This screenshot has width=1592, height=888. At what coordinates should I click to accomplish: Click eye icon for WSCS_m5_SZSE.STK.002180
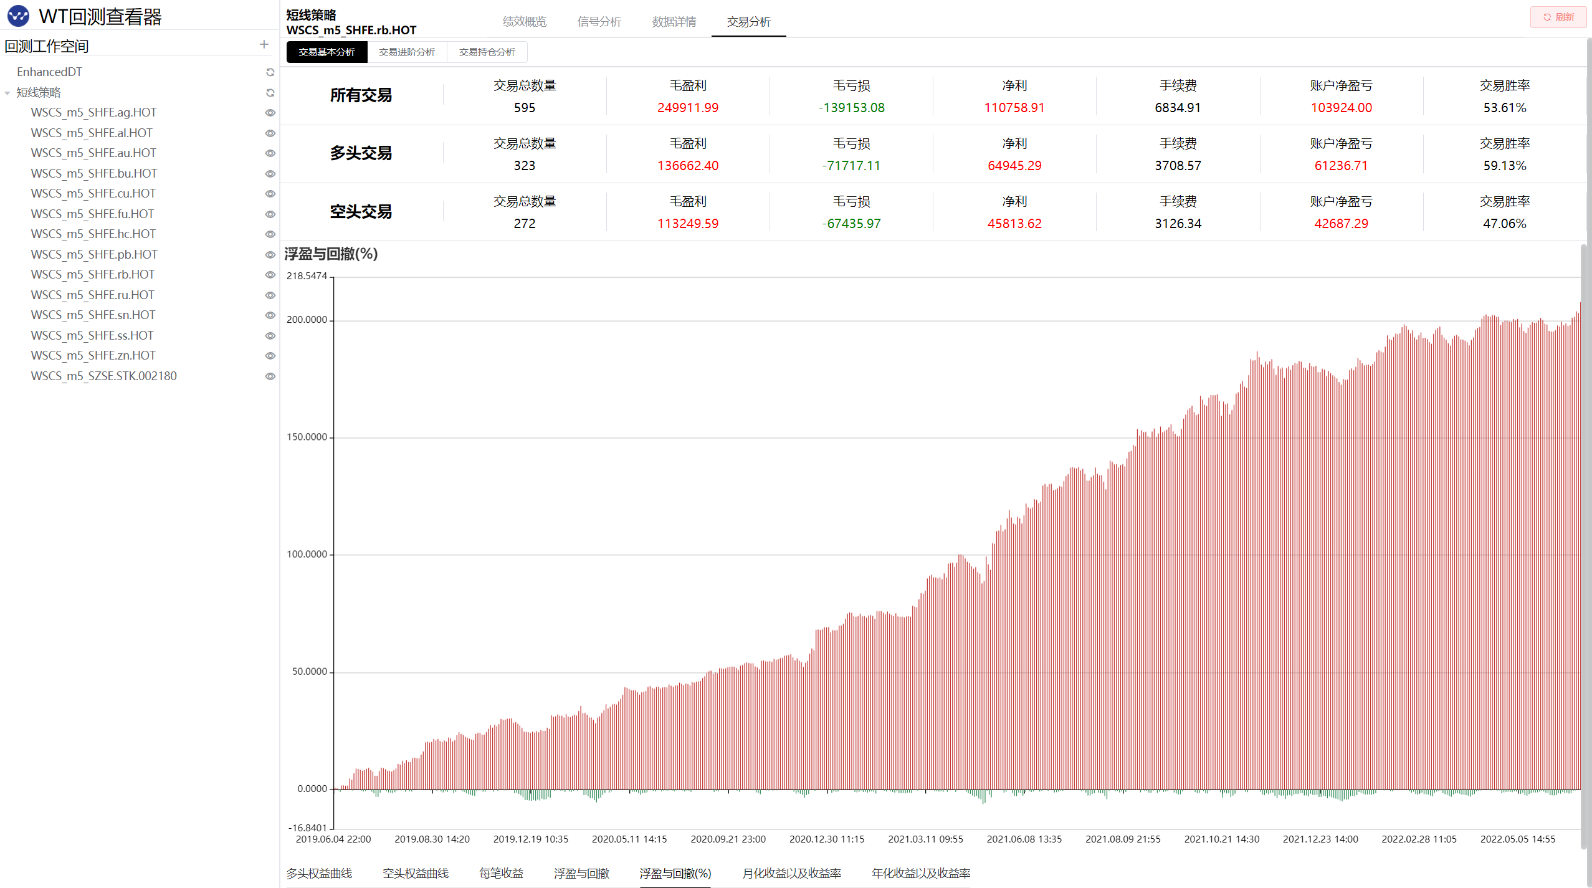pos(270,376)
